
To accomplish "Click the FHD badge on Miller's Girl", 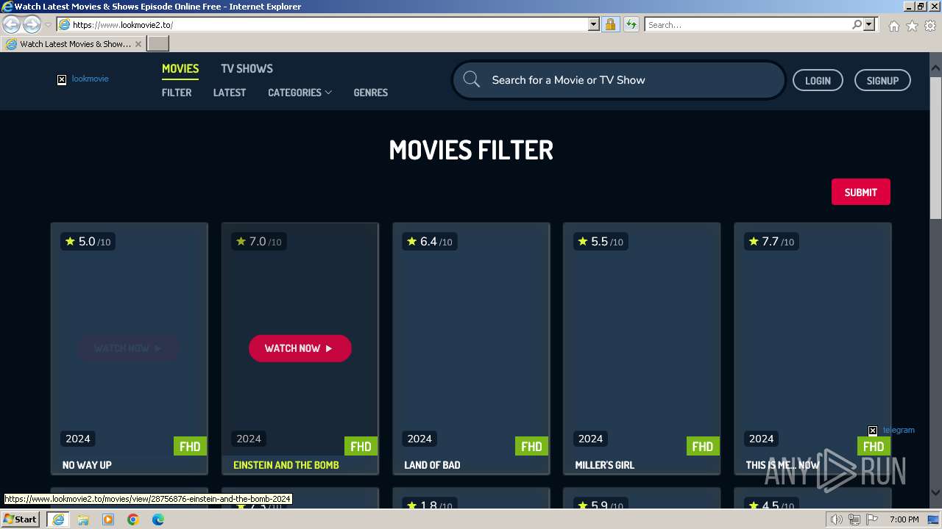I will coord(702,446).
